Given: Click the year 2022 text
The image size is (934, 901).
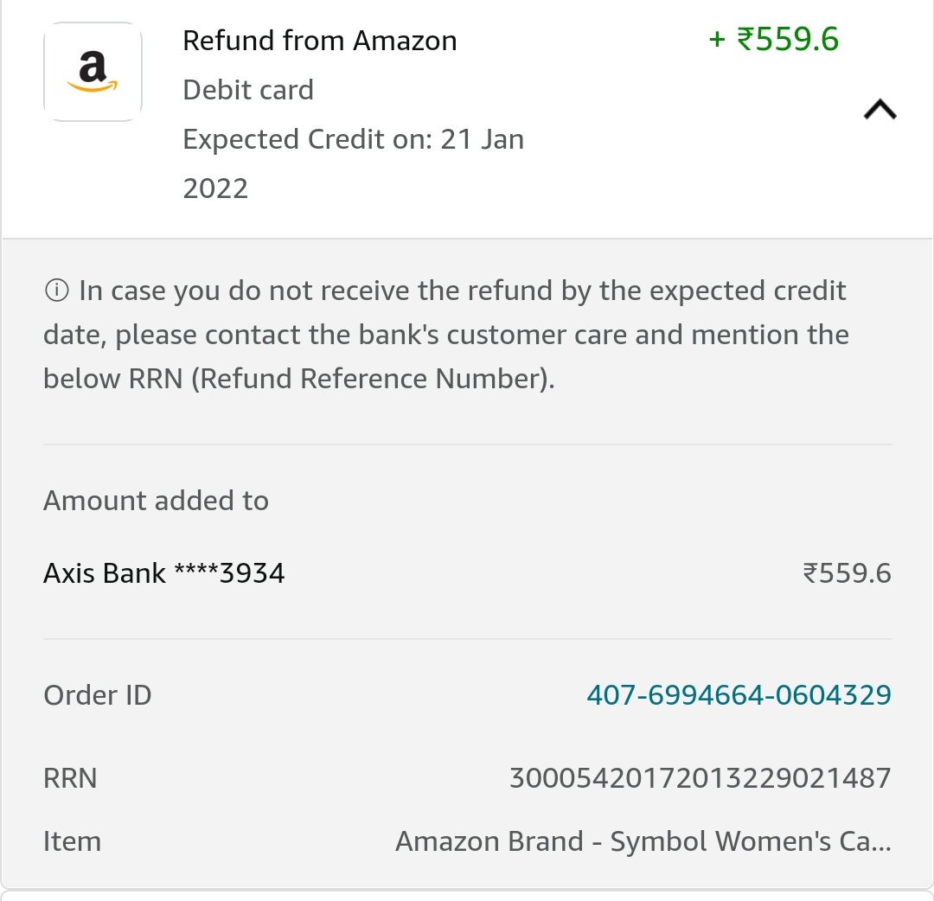Looking at the screenshot, I should tap(215, 189).
